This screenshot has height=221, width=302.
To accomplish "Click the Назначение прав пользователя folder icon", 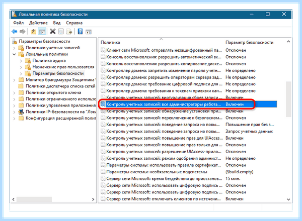I will [28, 67].
